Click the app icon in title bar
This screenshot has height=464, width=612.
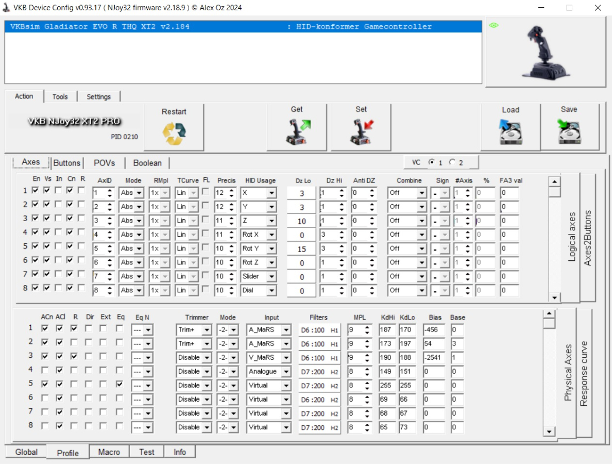(x=6, y=7)
